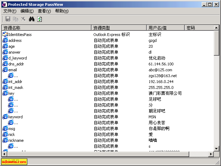Click the IE icon beside email
221x166 pixels.
5,70
